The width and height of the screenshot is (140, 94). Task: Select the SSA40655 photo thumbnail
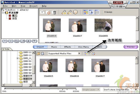(x=103, y=25)
